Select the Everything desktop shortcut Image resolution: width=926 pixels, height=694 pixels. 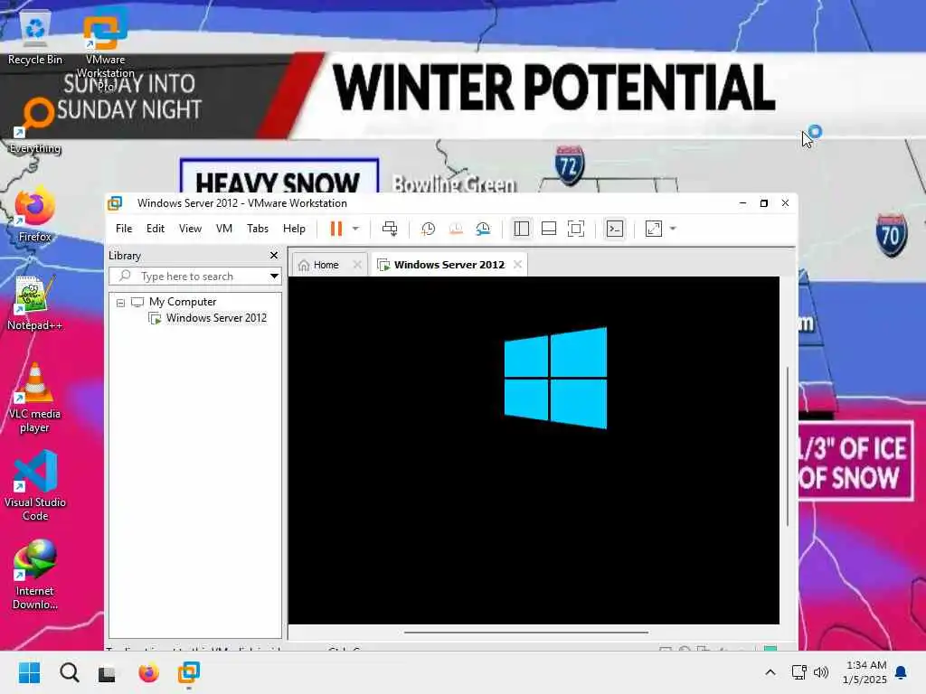(x=35, y=125)
